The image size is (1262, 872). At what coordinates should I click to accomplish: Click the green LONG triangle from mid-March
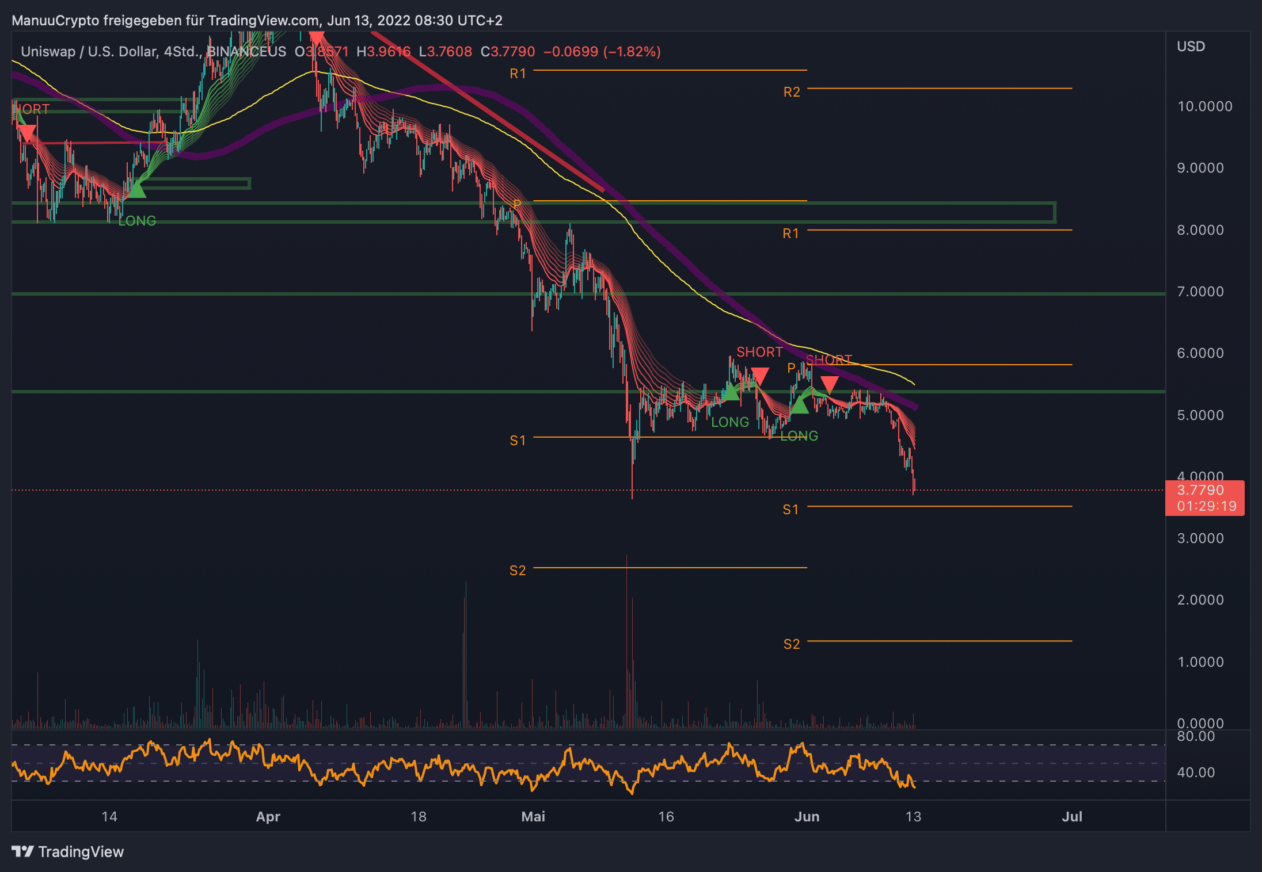click(136, 189)
